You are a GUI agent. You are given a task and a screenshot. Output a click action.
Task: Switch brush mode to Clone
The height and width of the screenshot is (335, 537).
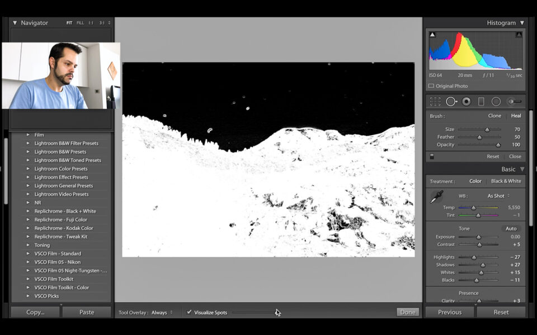point(494,116)
